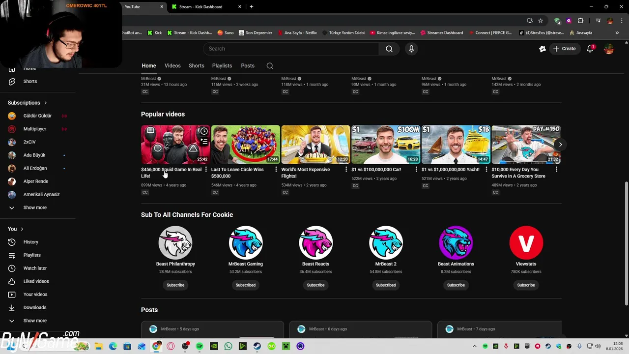Open the $456,000 Squid Game video thumbnail
The height and width of the screenshot is (354, 629).
click(x=175, y=145)
